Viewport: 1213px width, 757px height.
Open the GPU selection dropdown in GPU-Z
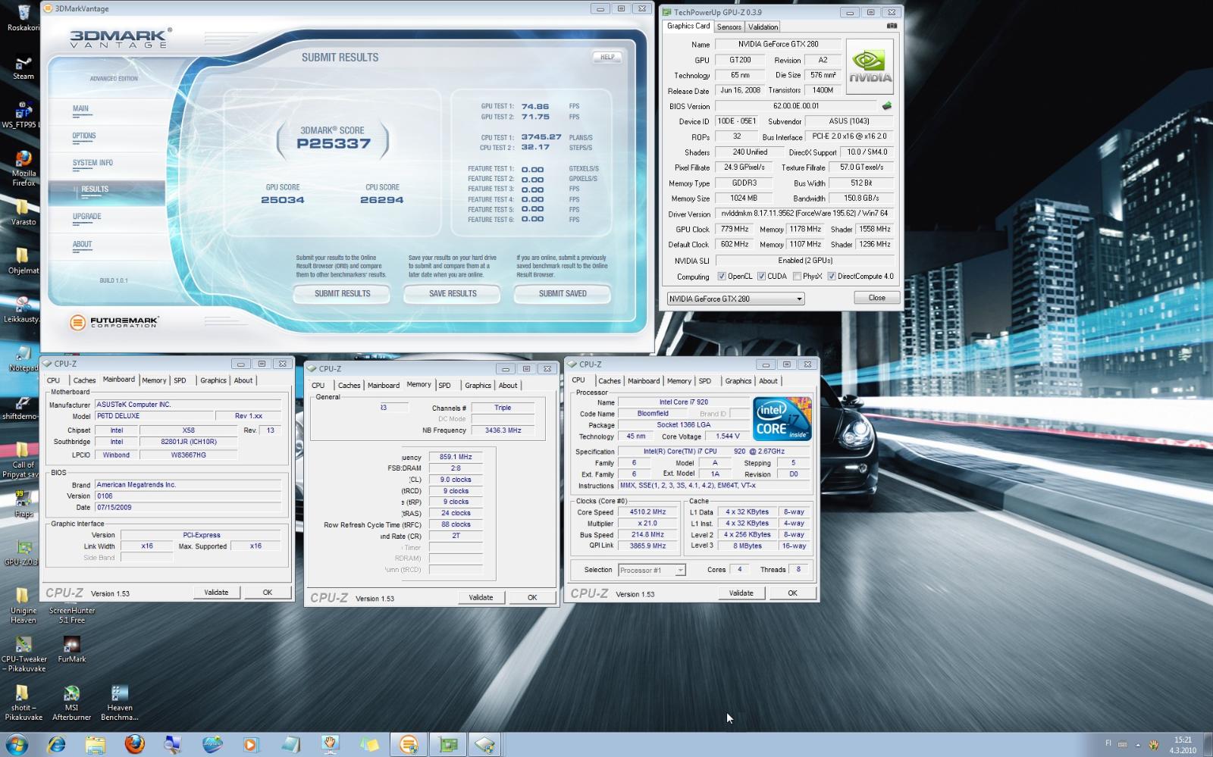click(735, 299)
